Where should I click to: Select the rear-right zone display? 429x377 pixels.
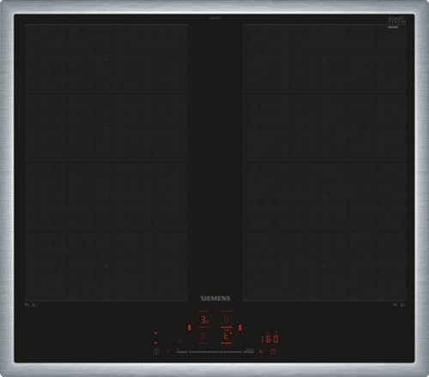tap(227, 320)
